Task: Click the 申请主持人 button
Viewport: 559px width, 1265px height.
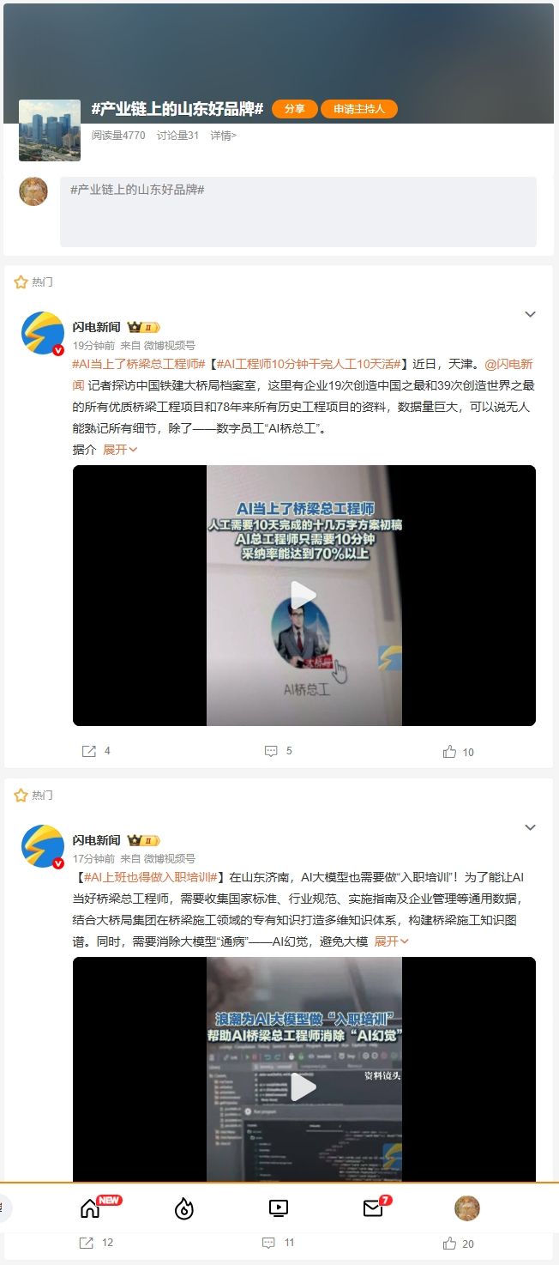Action: coord(359,109)
